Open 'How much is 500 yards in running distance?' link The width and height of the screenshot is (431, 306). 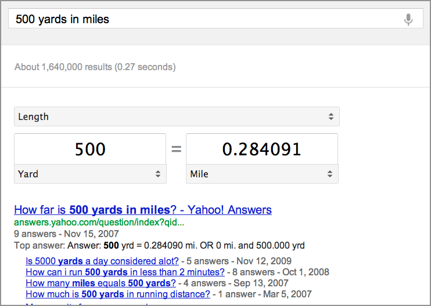[x=118, y=294]
